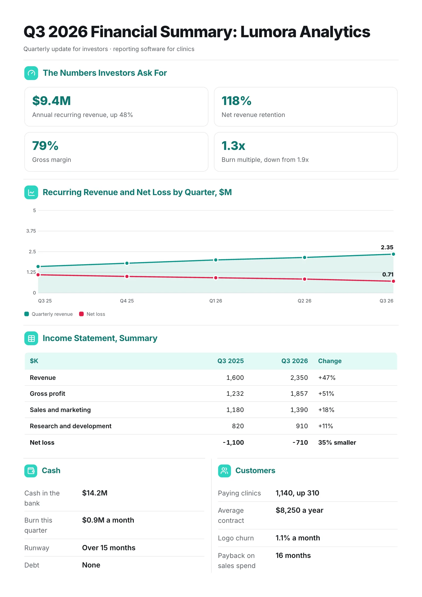Click the Research and development +11% change
The image size is (422, 597).
[326, 426]
